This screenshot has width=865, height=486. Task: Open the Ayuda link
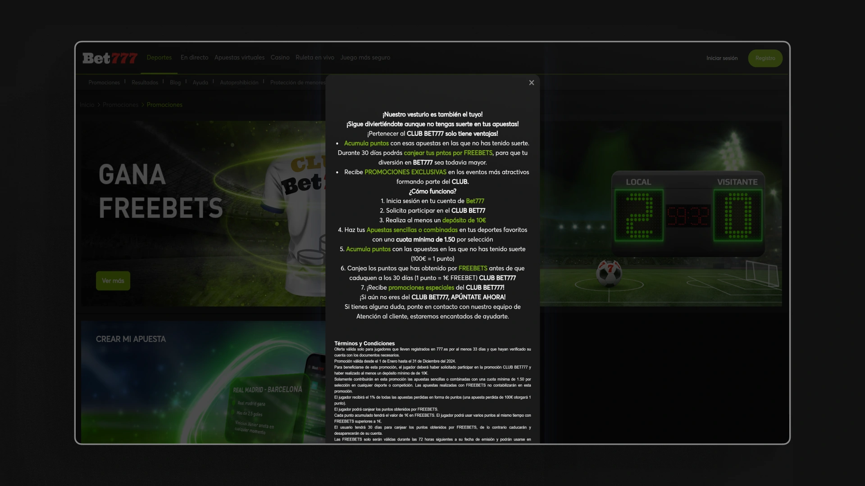[x=200, y=82]
